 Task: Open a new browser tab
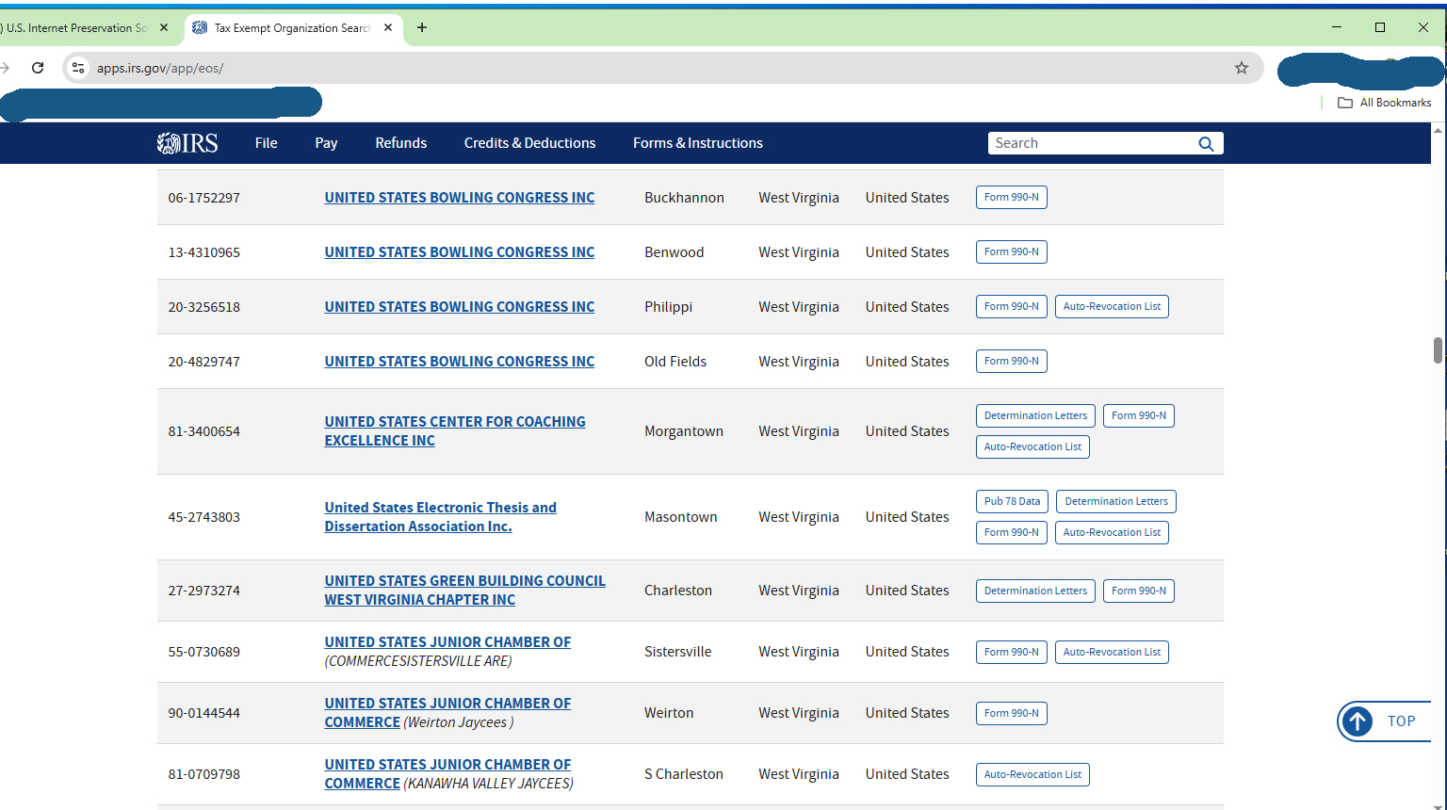tap(422, 27)
